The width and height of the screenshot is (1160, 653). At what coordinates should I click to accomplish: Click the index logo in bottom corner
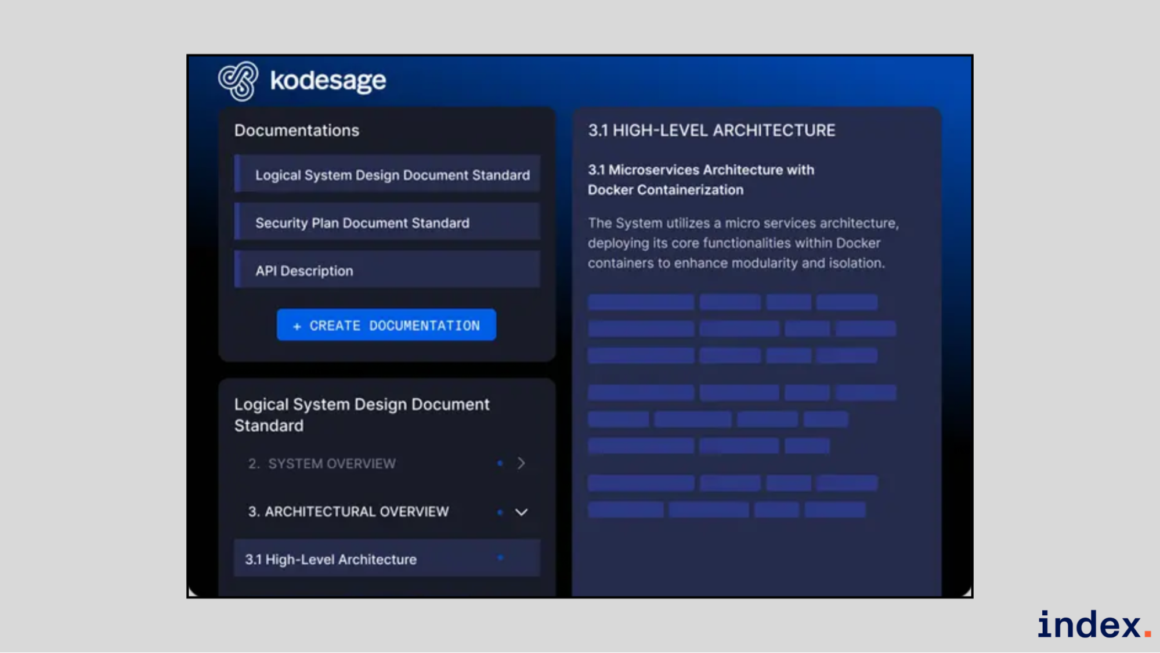[1089, 625]
